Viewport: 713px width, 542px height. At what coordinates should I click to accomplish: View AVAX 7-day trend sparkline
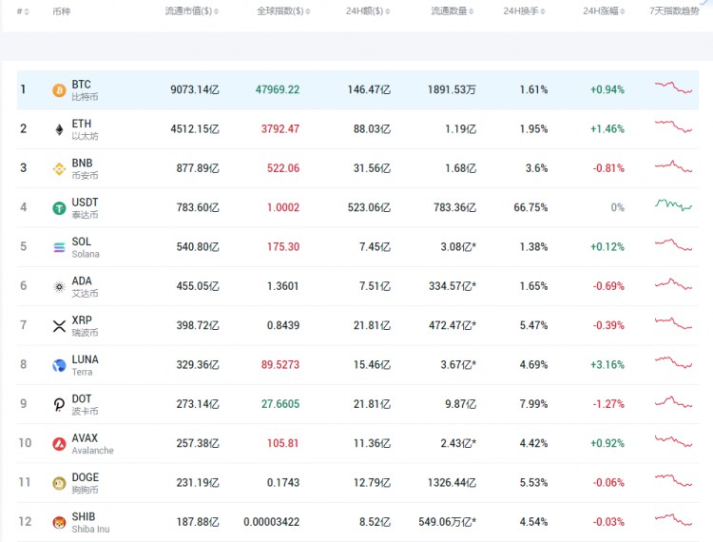point(673,441)
